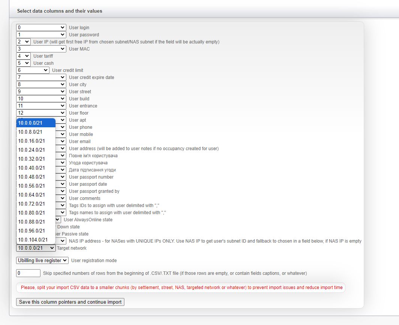399x325 pixels.
Task: Pick 10.0.56.0/21 in the open list
Action: (x=36, y=186)
